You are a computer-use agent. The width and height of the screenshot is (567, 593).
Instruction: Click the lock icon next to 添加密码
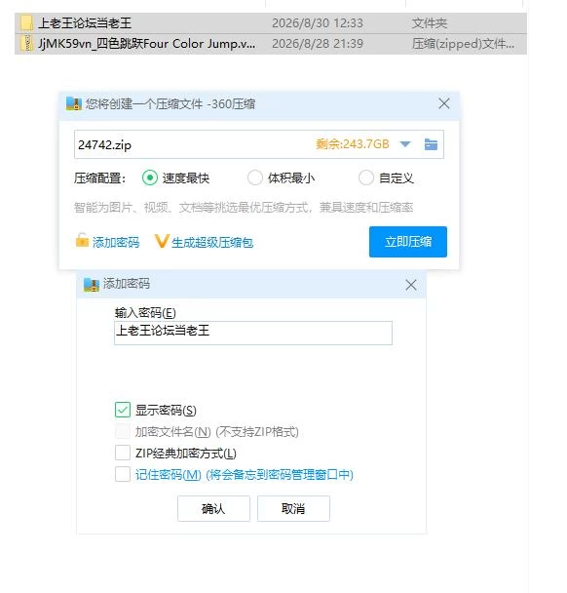click(82, 240)
